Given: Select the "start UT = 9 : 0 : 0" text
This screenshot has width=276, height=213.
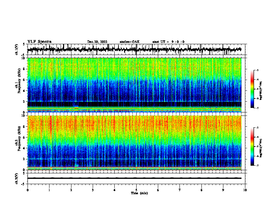Looking at the screenshot, I should (x=168, y=42).
